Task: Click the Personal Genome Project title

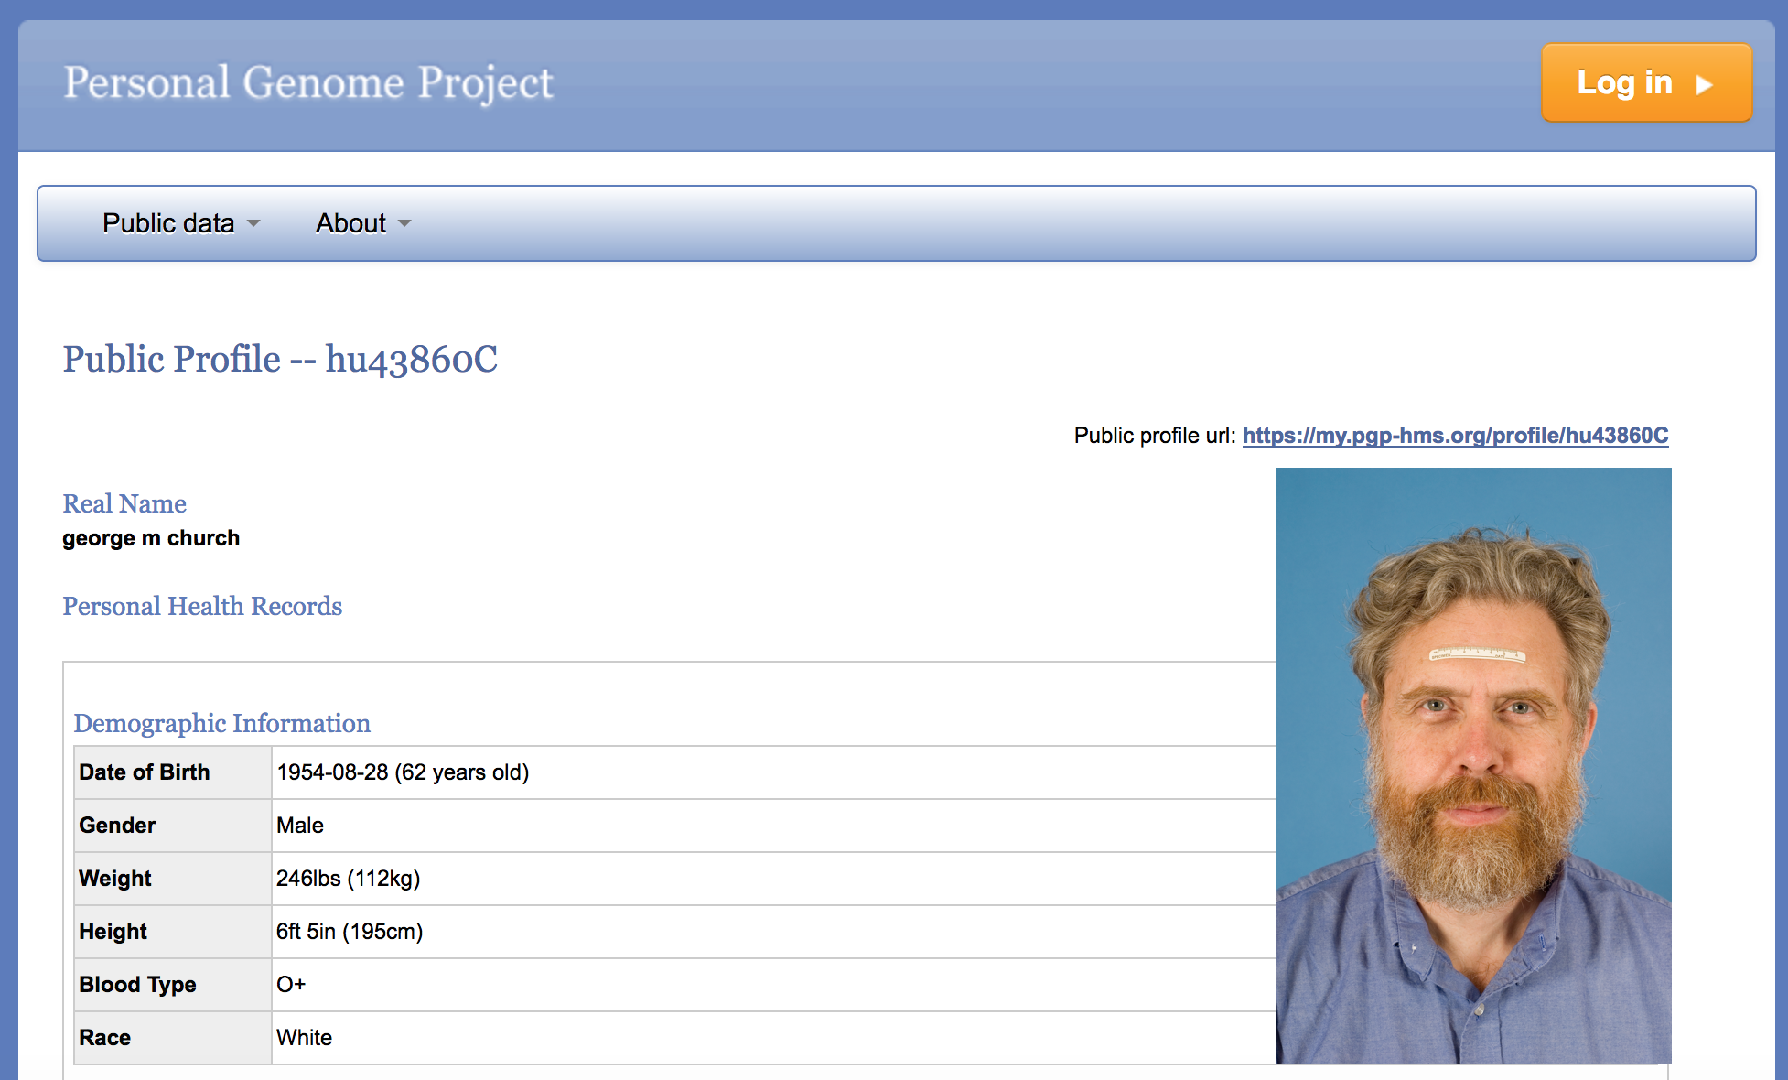Action: pyautogui.click(x=308, y=83)
